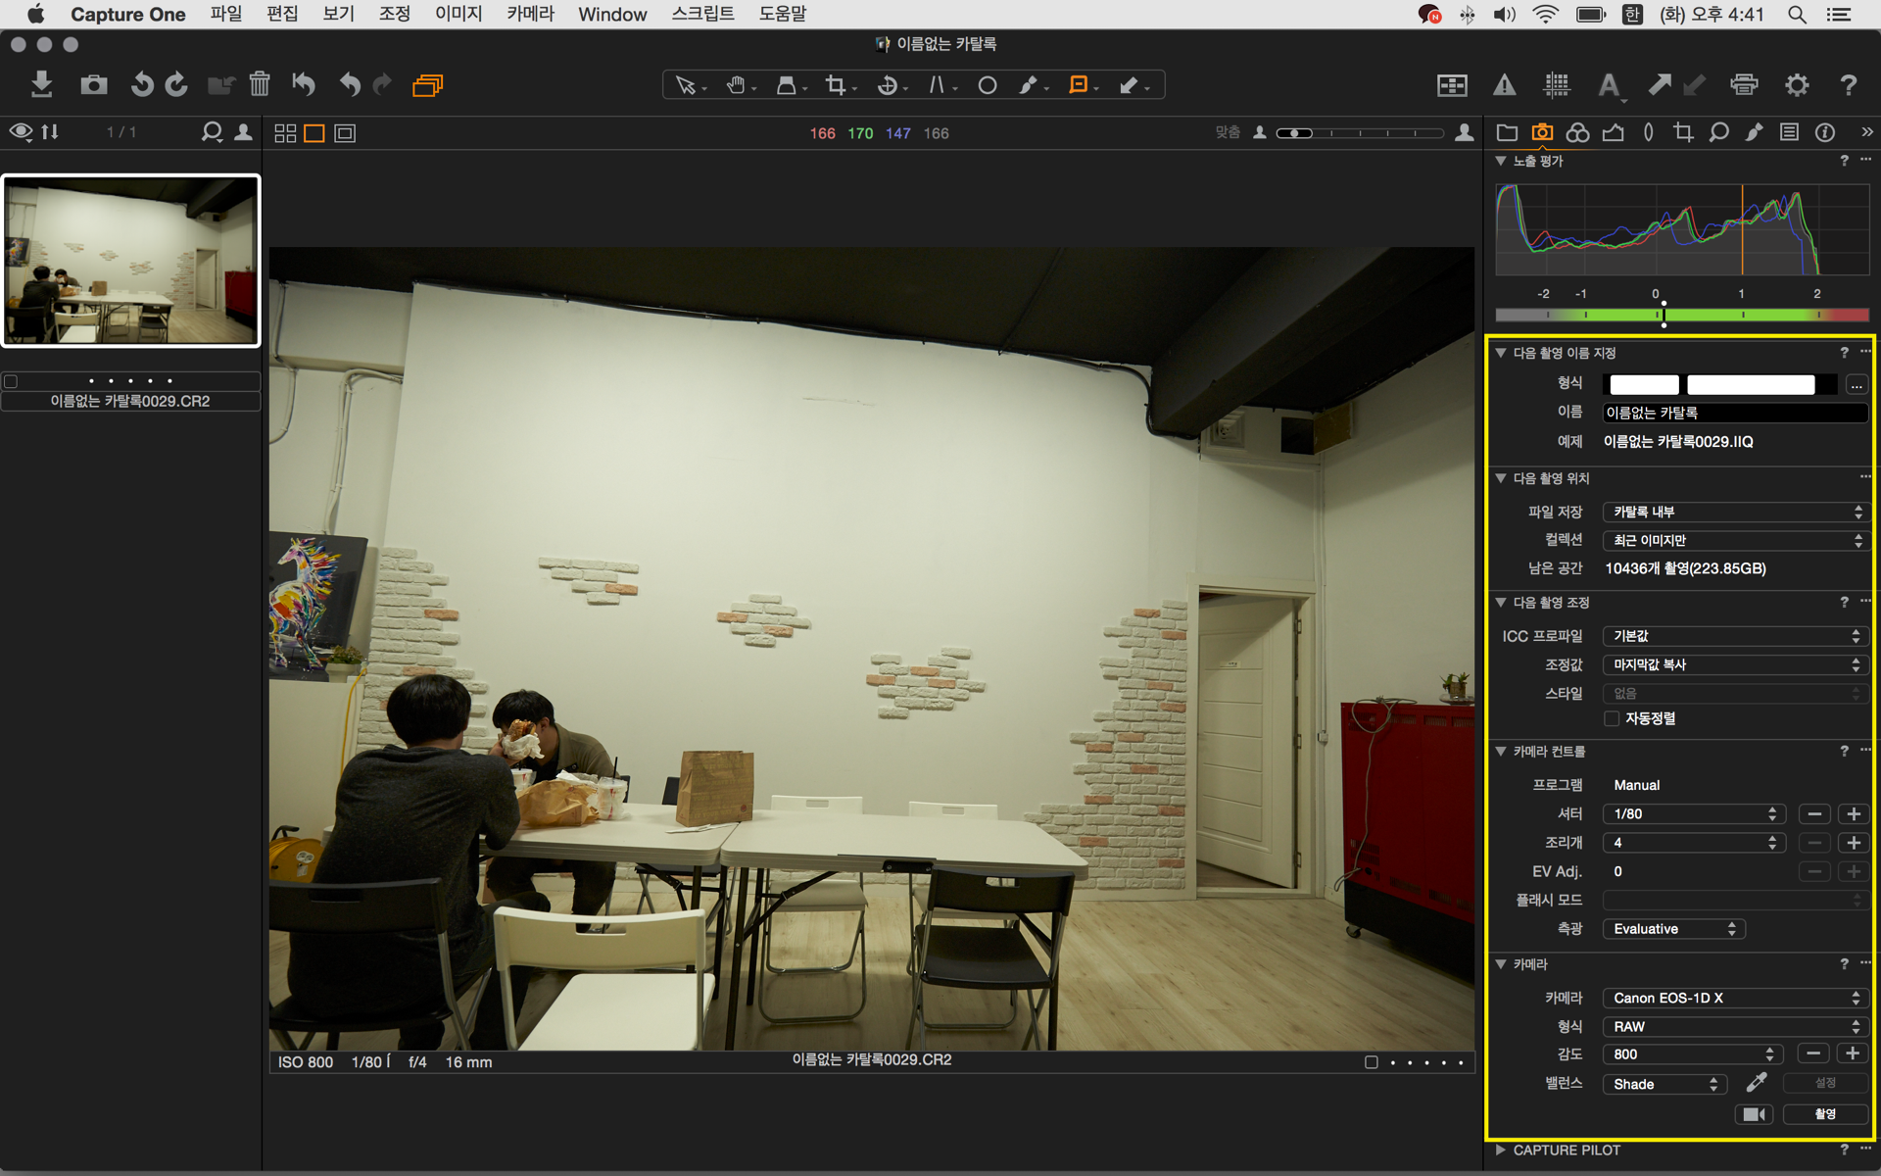Screen dimensions: 1881x1176
Task: Click the exposure warning triangle icon
Action: click(1504, 85)
